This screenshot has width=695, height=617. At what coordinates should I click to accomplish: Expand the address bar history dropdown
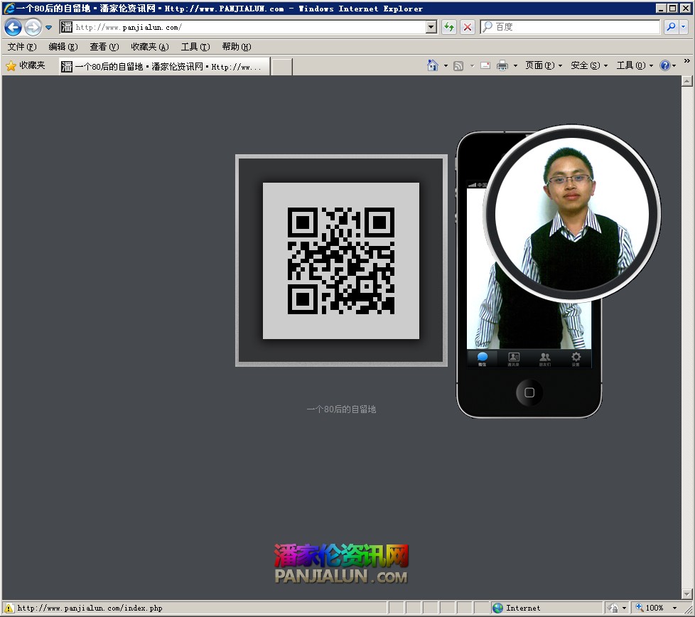432,26
